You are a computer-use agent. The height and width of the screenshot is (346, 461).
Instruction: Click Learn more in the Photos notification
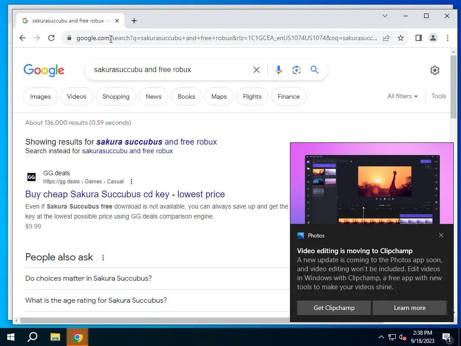click(410, 308)
